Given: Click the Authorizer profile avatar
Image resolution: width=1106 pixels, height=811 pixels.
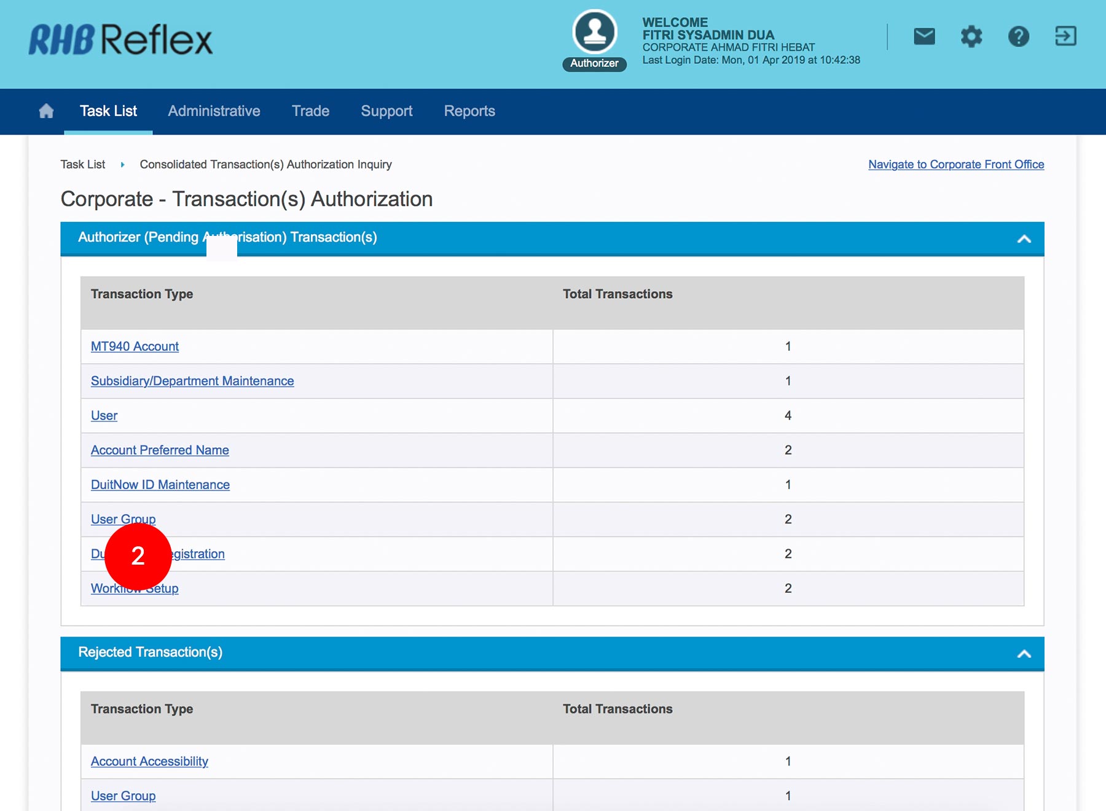Looking at the screenshot, I should (x=594, y=33).
